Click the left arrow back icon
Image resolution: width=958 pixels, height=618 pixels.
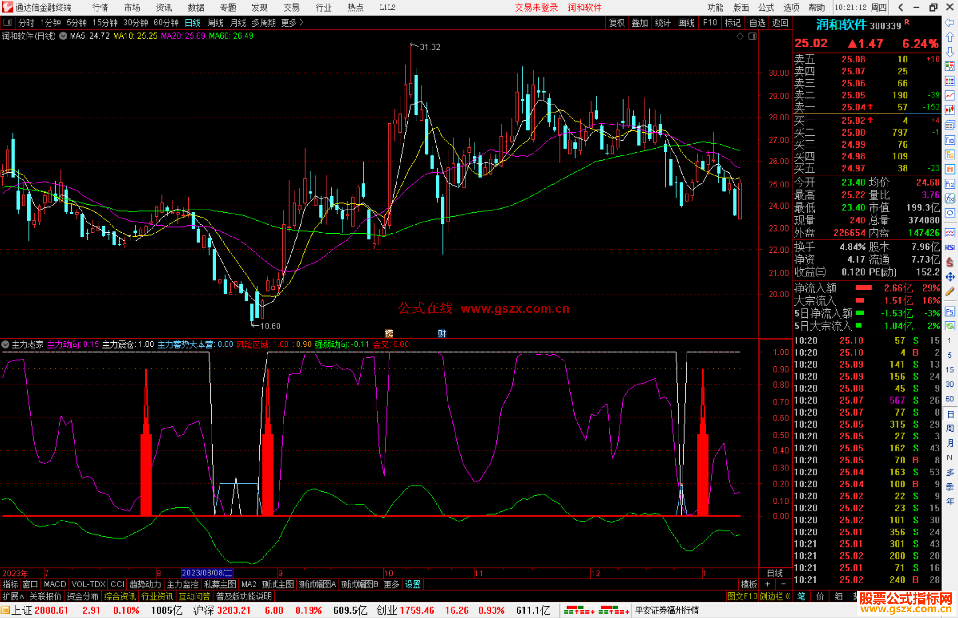pyautogui.click(x=950, y=22)
